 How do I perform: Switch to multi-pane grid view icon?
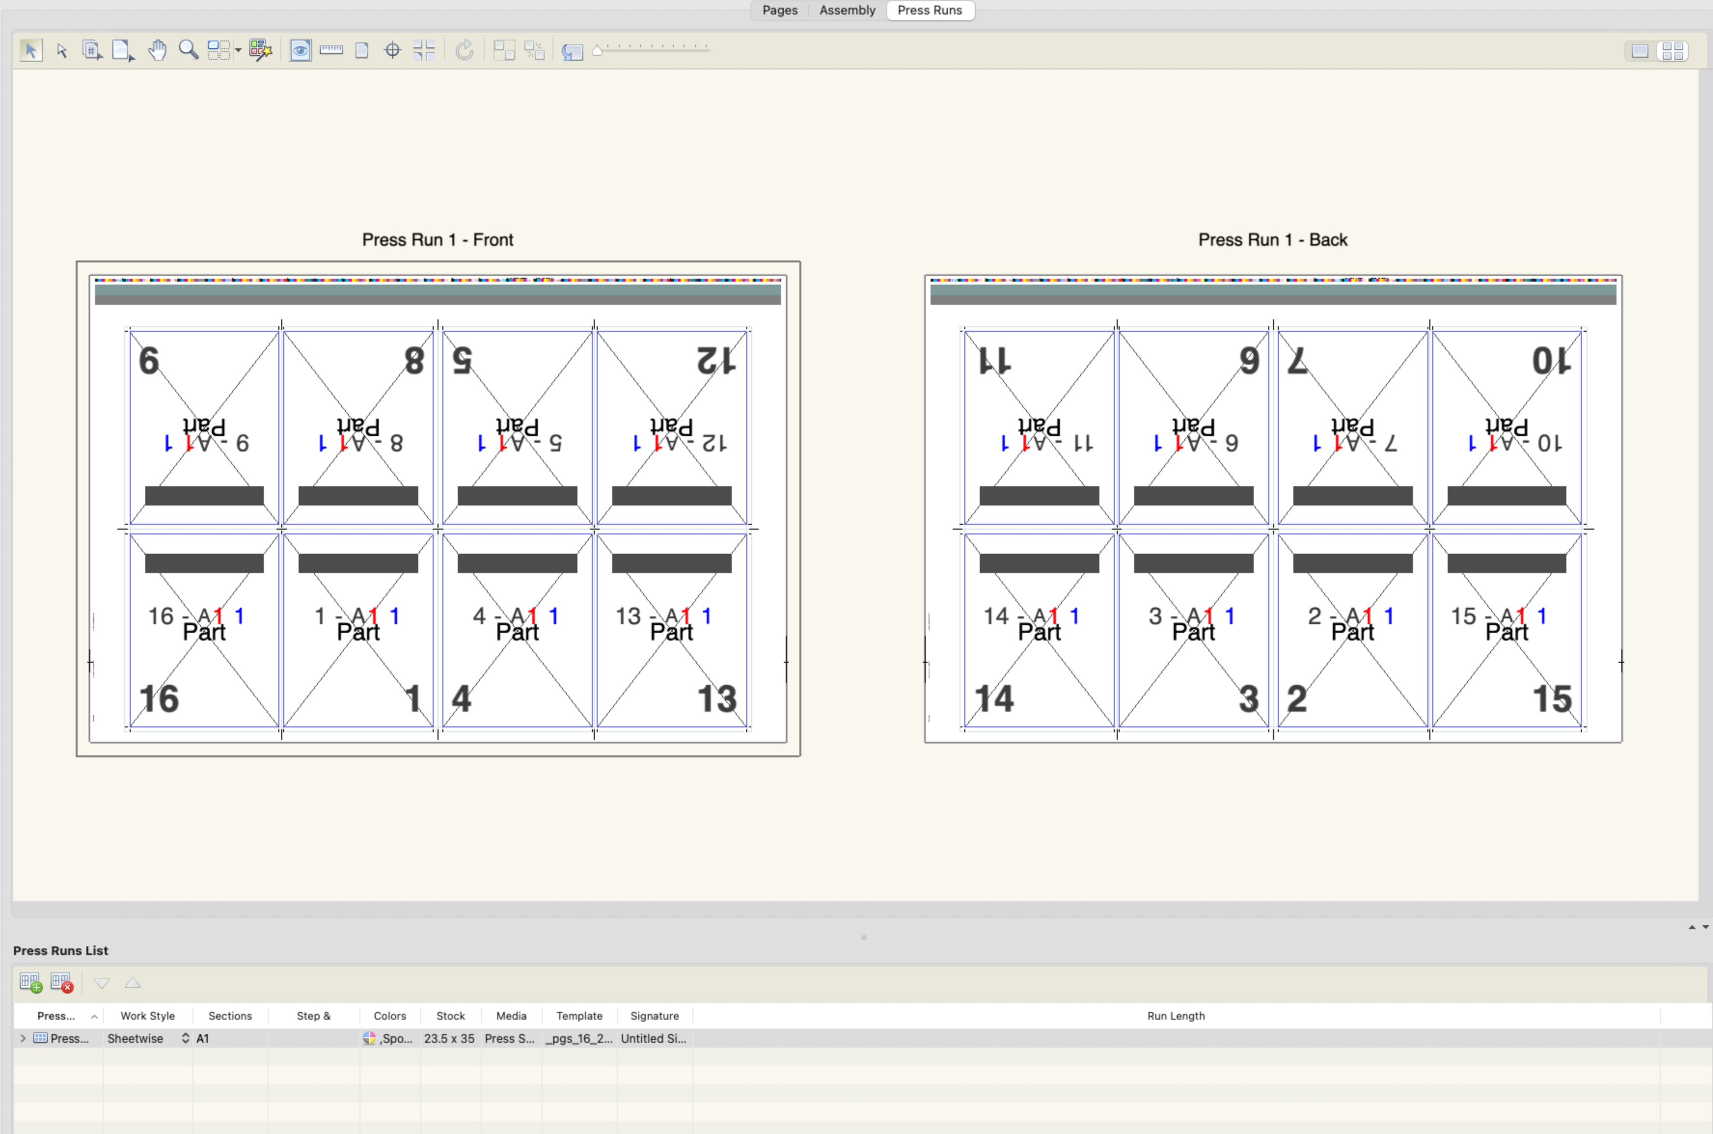(1672, 51)
